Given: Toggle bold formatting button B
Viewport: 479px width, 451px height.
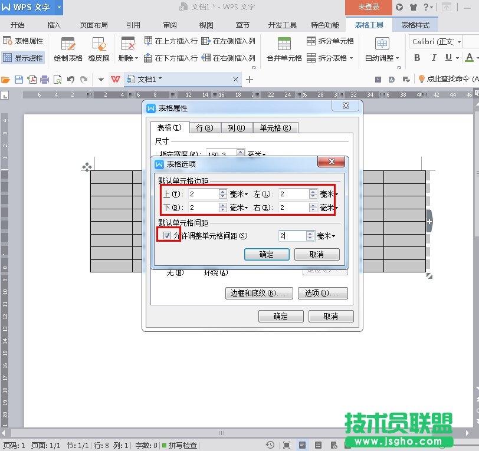Looking at the screenshot, I should click(x=417, y=58).
